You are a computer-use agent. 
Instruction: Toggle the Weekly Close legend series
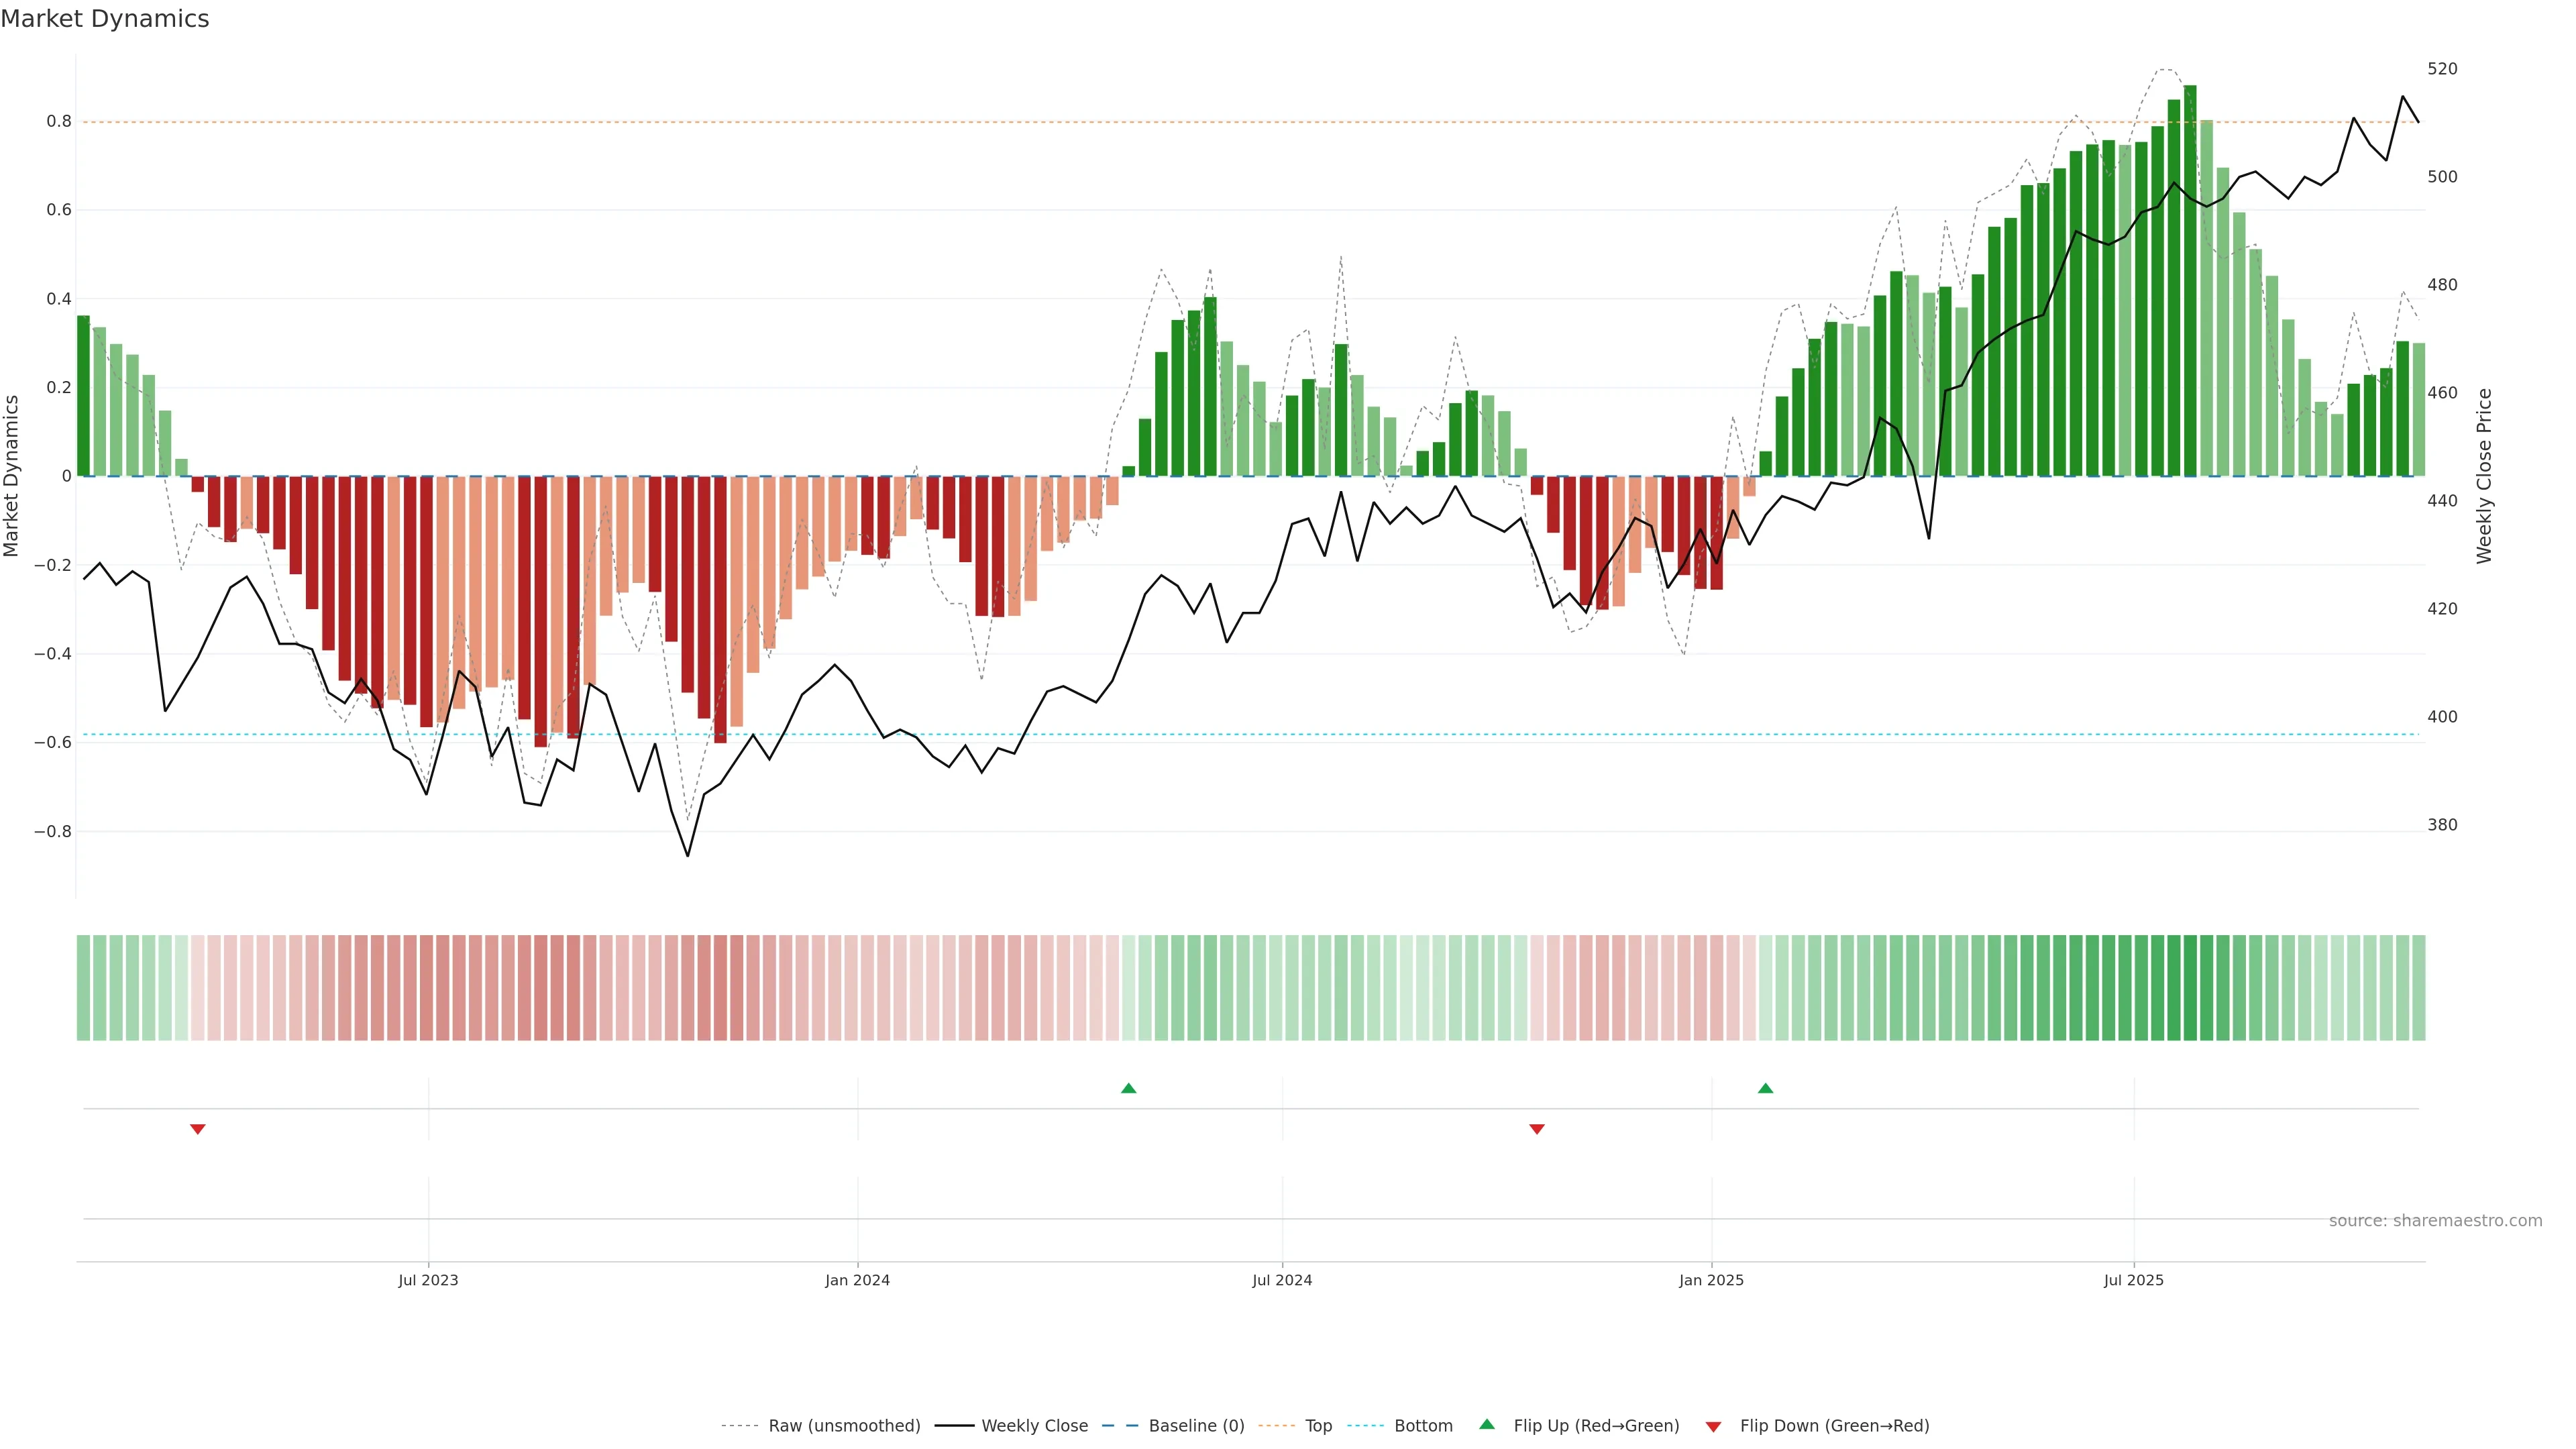(x=1034, y=1426)
